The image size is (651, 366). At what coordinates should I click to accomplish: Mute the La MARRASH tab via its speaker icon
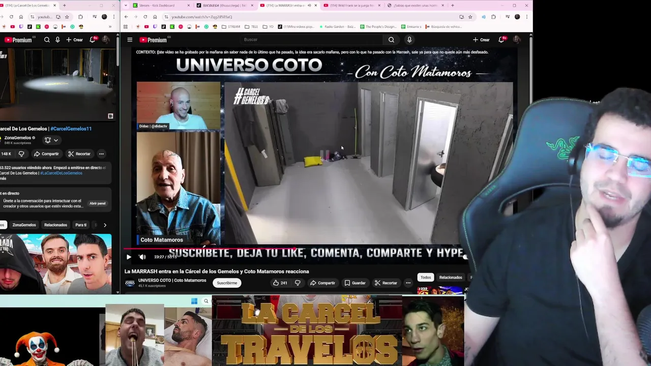point(309,6)
